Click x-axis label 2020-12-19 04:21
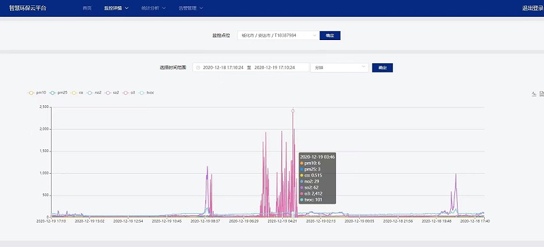Viewport: 544px width, 247px height. tap(282, 221)
